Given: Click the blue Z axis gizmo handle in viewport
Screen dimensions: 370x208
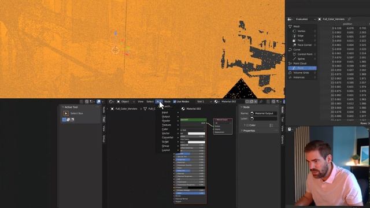Looking at the screenshot, I should click(x=116, y=33).
